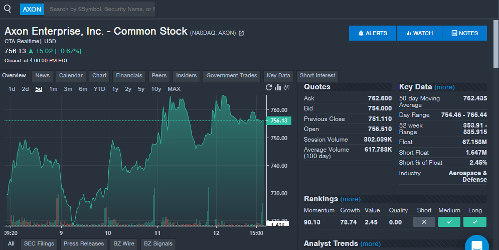Image resolution: width=499 pixels, height=250 pixels.
Task: Open NOTES for this stock
Action: tap(464, 33)
